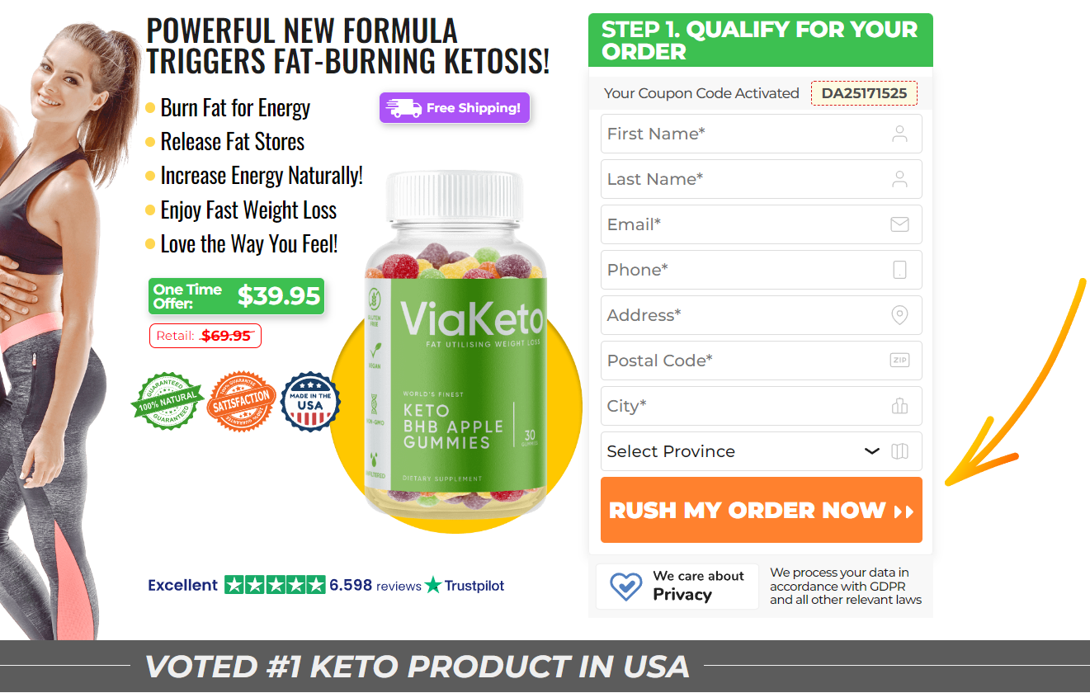The width and height of the screenshot is (1090, 693).
Task: Click the First Name input field
Action: (x=761, y=134)
